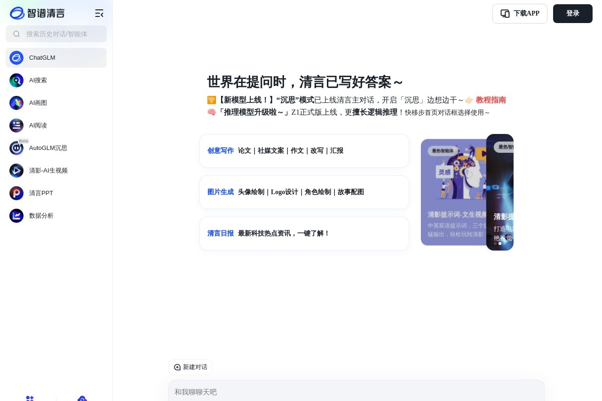Viewport: 602px width, 401px height.
Task: Choose the 图片生成 suggestion card
Action: click(x=304, y=192)
